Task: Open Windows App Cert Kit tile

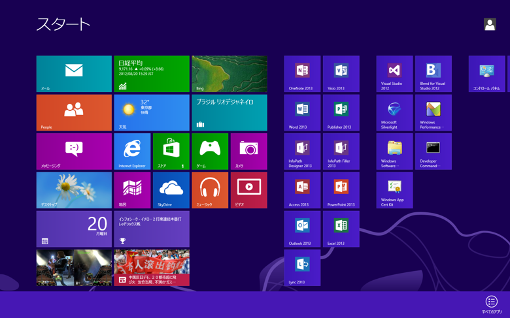Action: click(394, 190)
